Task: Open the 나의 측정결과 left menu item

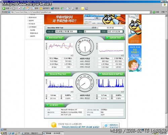Action: click(33, 27)
